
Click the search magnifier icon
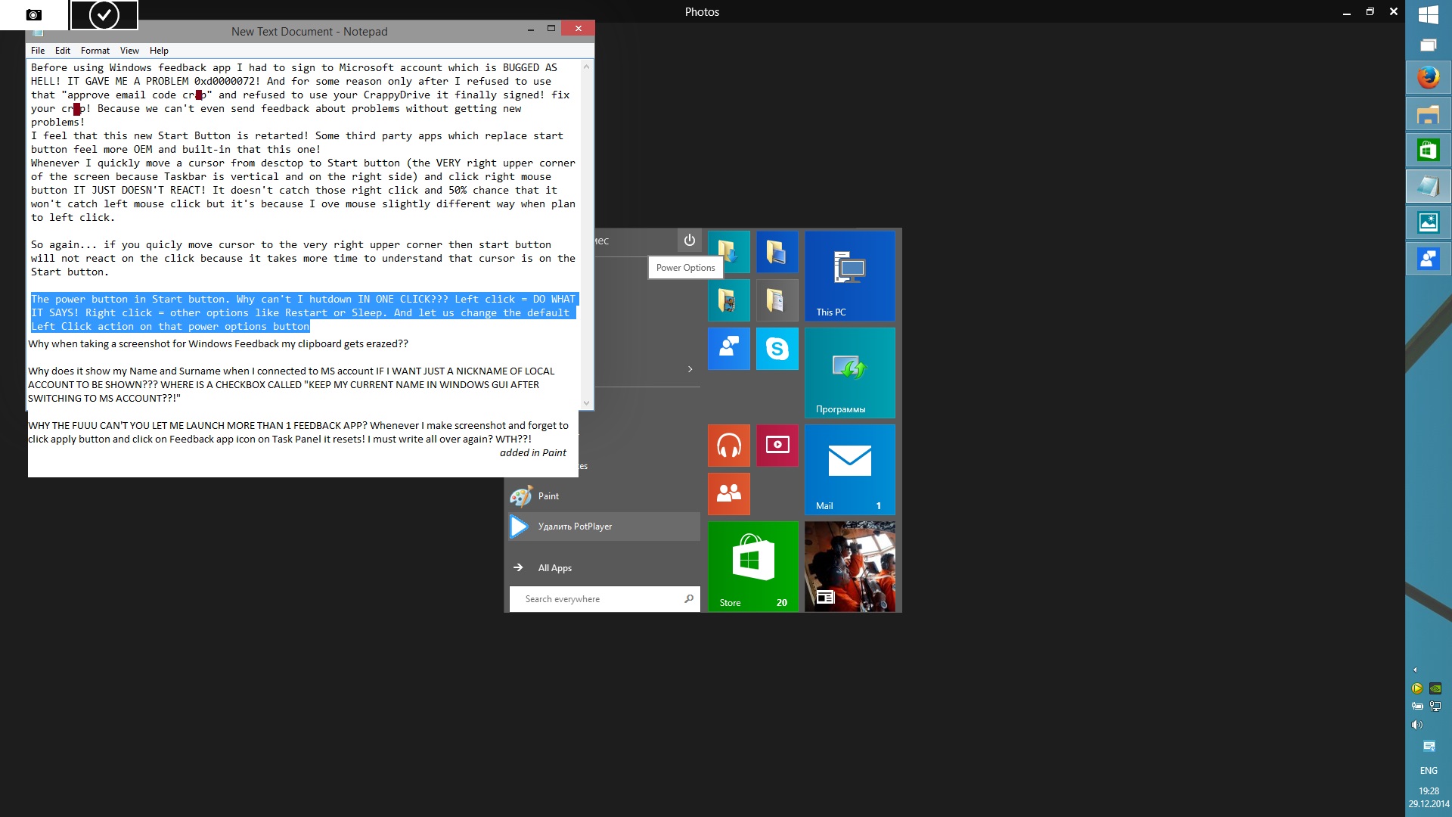click(x=689, y=599)
